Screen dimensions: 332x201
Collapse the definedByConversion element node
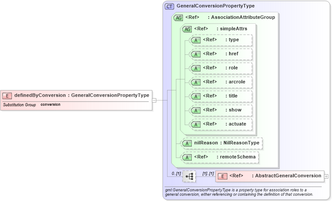(154, 100)
